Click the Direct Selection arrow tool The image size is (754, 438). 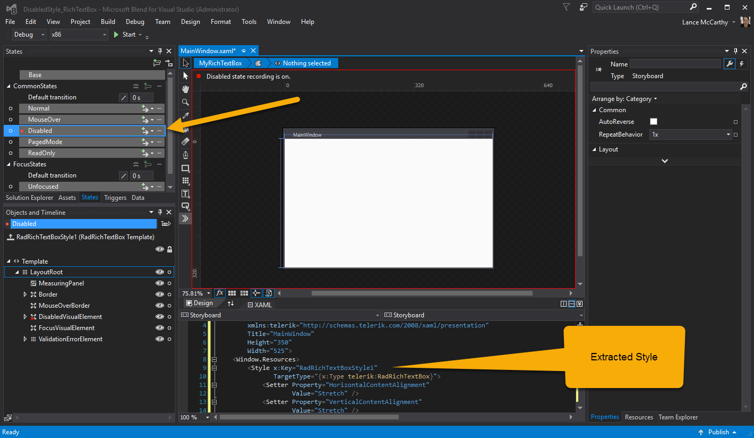click(185, 76)
